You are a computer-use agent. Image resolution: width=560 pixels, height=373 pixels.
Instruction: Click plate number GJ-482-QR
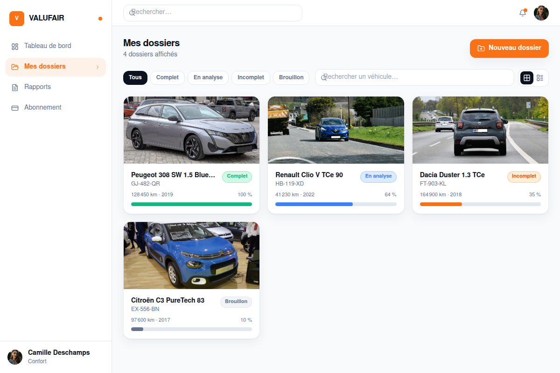pyautogui.click(x=146, y=184)
